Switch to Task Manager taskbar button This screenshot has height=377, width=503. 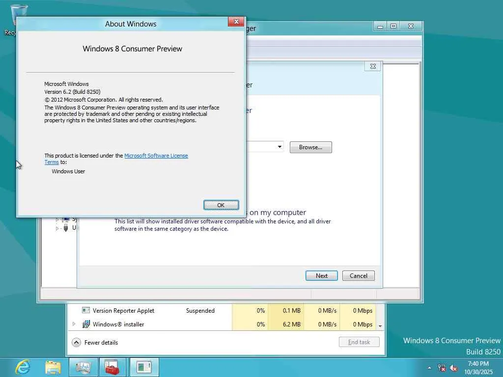point(83,367)
